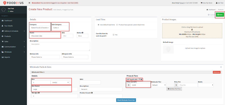Viewport: 225px width, 105px height.
Task: Open the Category dropdown
Action: point(40,28)
